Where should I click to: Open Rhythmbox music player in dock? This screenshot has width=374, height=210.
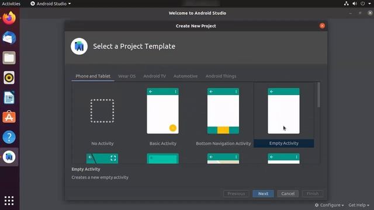[9, 78]
